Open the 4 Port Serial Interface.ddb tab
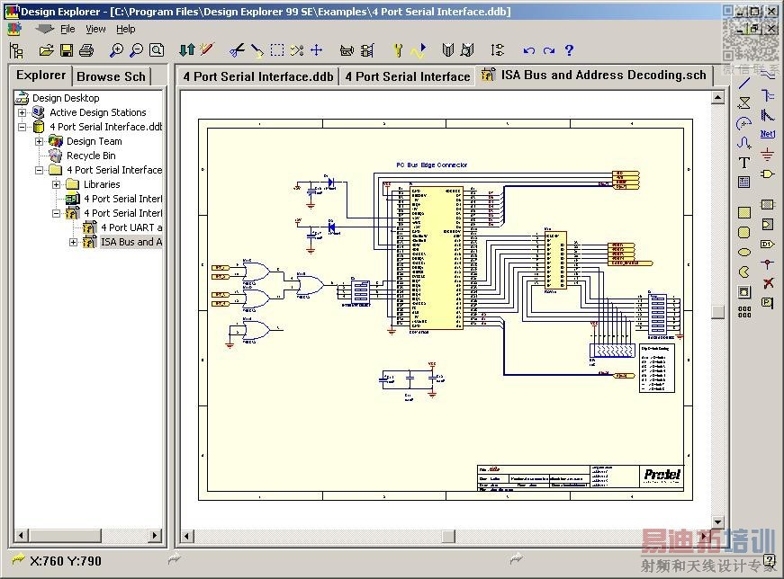This screenshot has width=784, height=579. [258, 76]
